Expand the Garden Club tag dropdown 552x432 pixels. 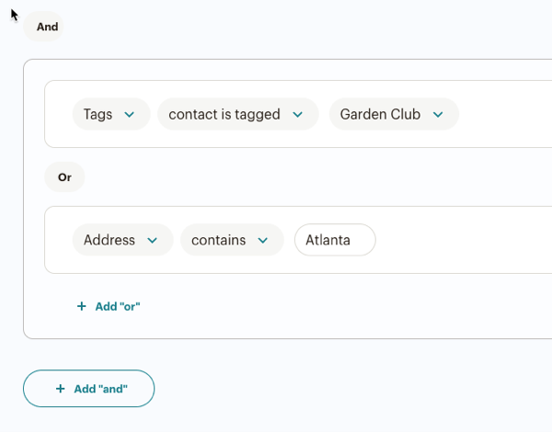point(393,115)
